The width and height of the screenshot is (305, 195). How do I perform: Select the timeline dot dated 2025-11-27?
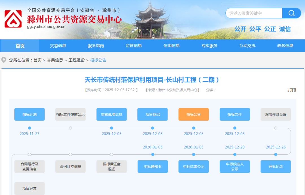tap(29, 128)
